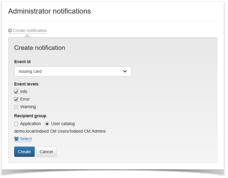
Task: Click the Select recipient group link
Action: pyautogui.click(x=26, y=139)
